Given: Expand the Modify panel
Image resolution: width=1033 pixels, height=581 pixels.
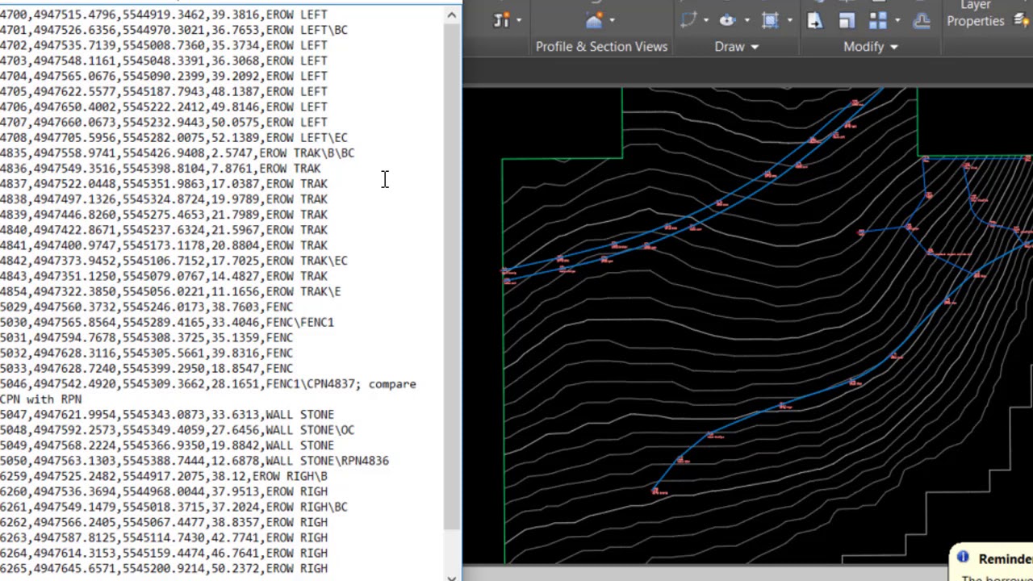Looking at the screenshot, I should pyautogui.click(x=871, y=47).
